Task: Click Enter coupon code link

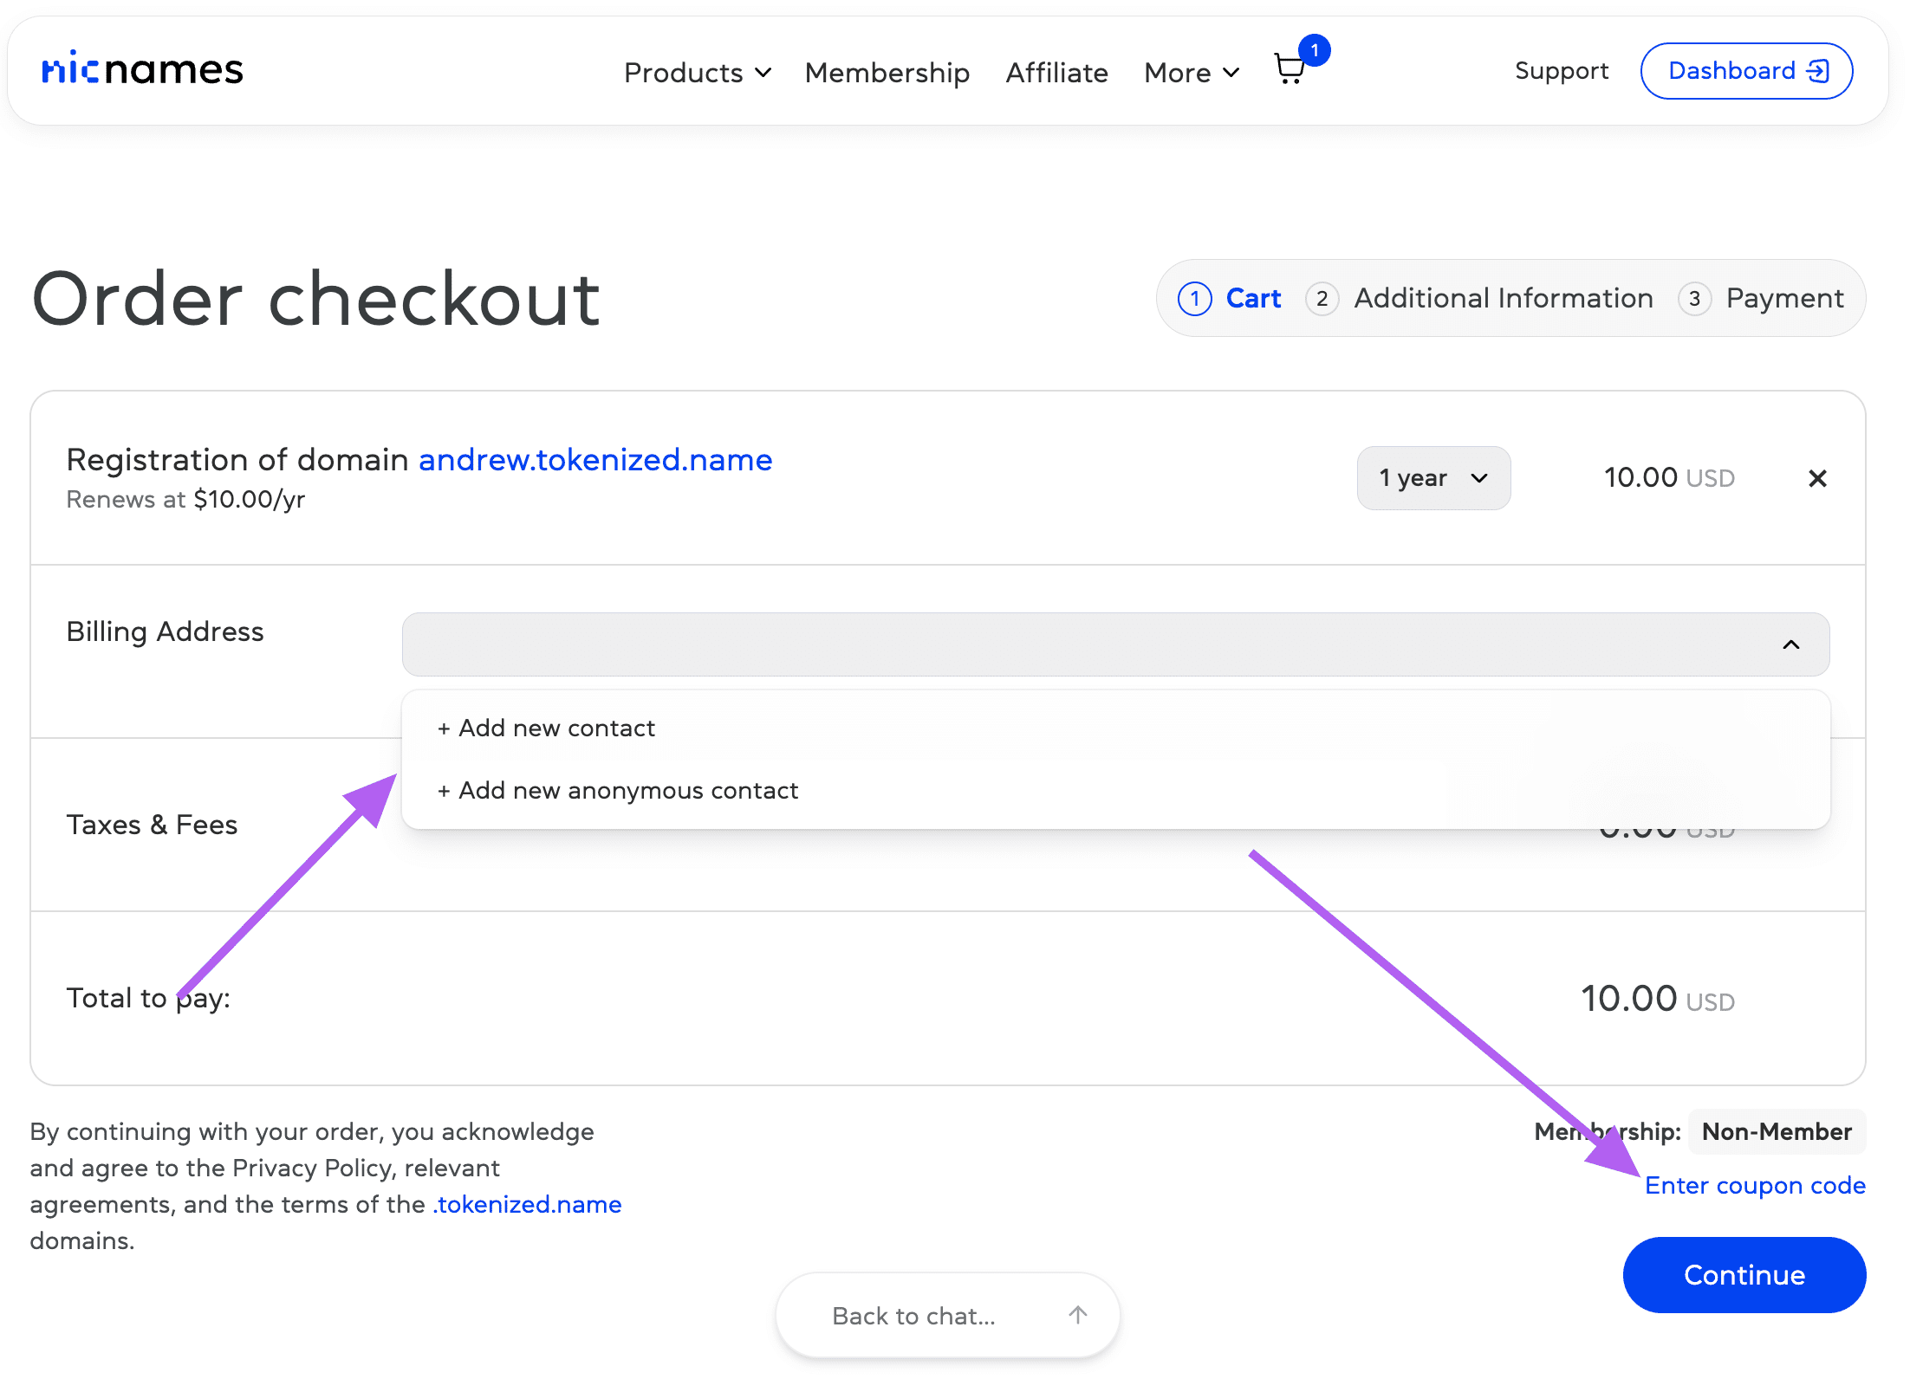Action: click(1755, 1185)
